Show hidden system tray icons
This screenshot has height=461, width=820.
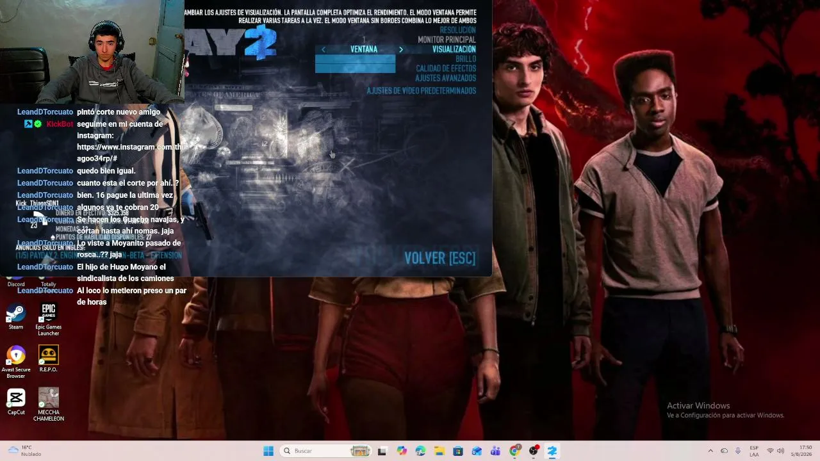click(710, 451)
